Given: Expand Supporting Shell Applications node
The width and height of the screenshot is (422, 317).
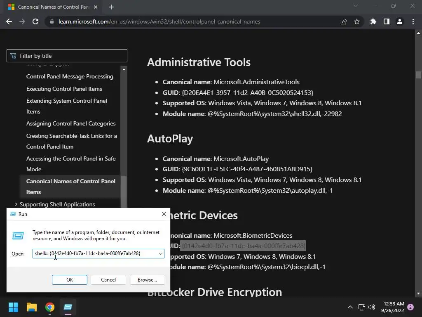Looking at the screenshot, I should coord(16,204).
